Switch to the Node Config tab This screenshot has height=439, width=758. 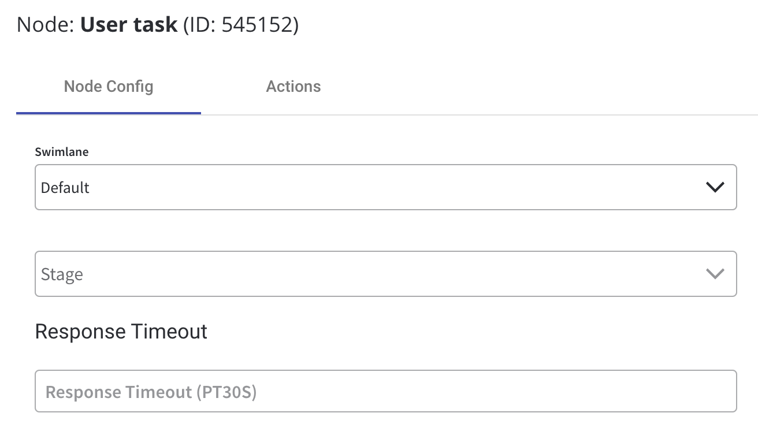109,87
